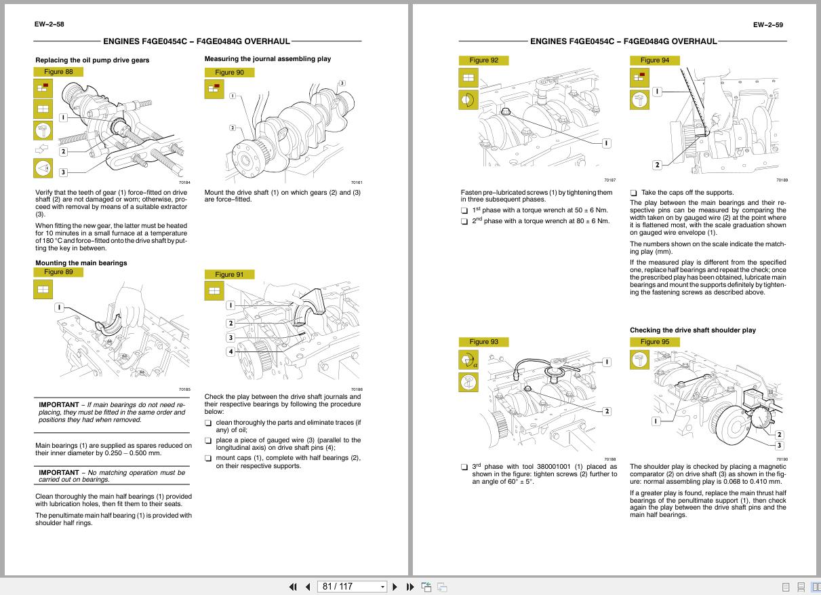
Task: Go back to the previous view
Action: coord(426,586)
